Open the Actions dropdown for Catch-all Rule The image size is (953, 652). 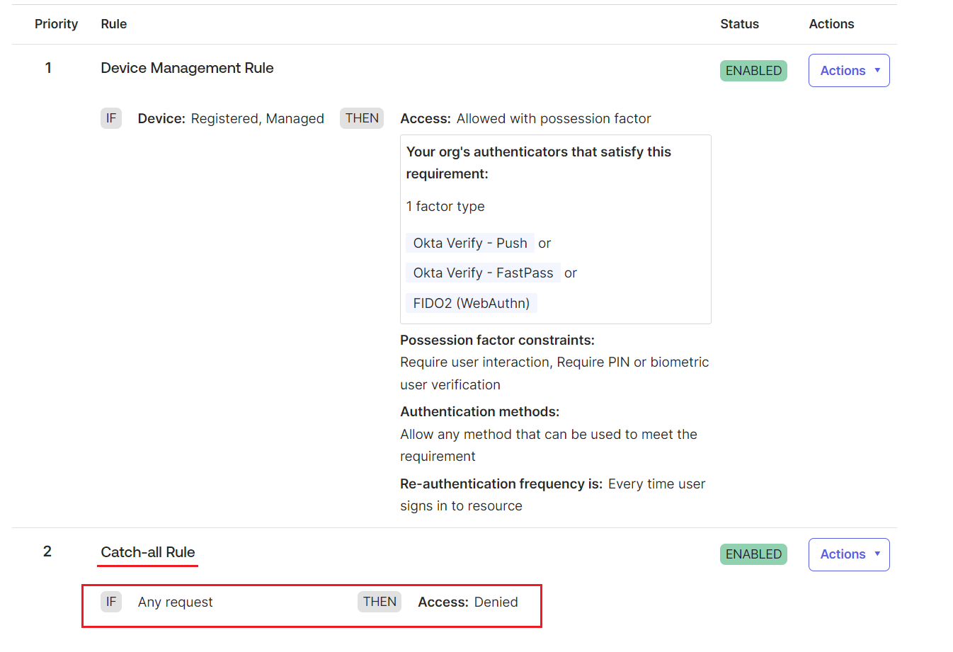[848, 554]
